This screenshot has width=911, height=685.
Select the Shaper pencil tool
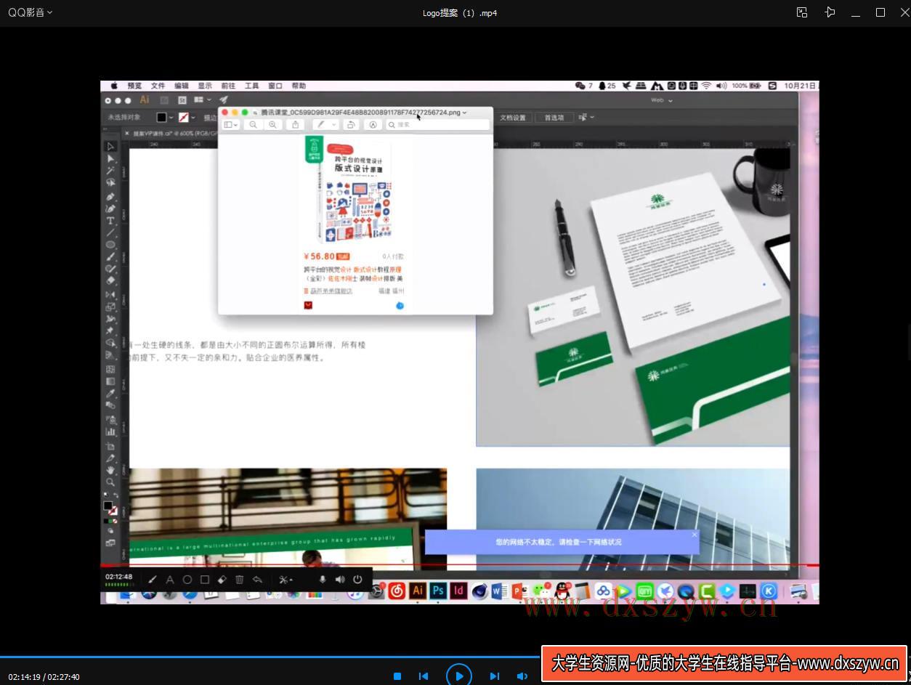pos(110,269)
